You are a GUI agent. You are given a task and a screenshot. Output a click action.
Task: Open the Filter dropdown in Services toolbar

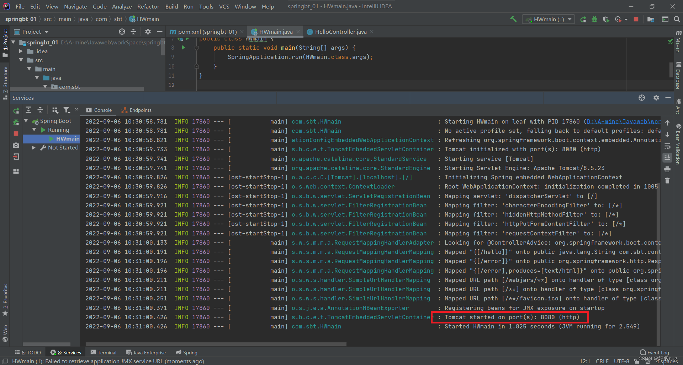tap(67, 110)
